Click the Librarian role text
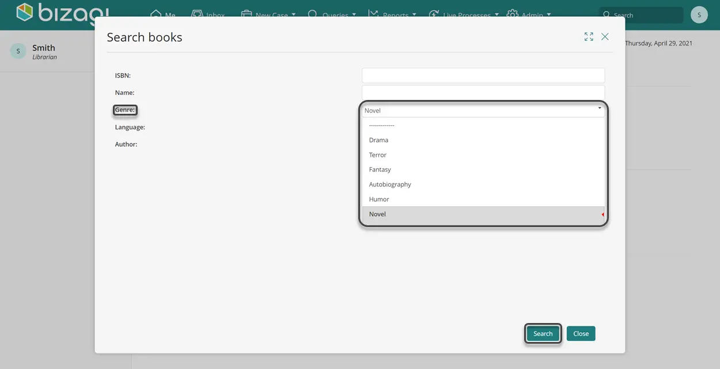Screen dimensions: 720x369 (x=45, y=57)
